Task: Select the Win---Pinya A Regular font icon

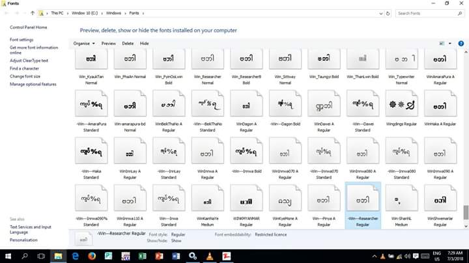Action: coord(324,198)
